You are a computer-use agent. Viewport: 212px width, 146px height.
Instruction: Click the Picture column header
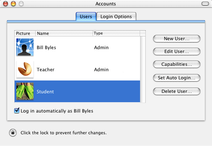click(x=25, y=33)
